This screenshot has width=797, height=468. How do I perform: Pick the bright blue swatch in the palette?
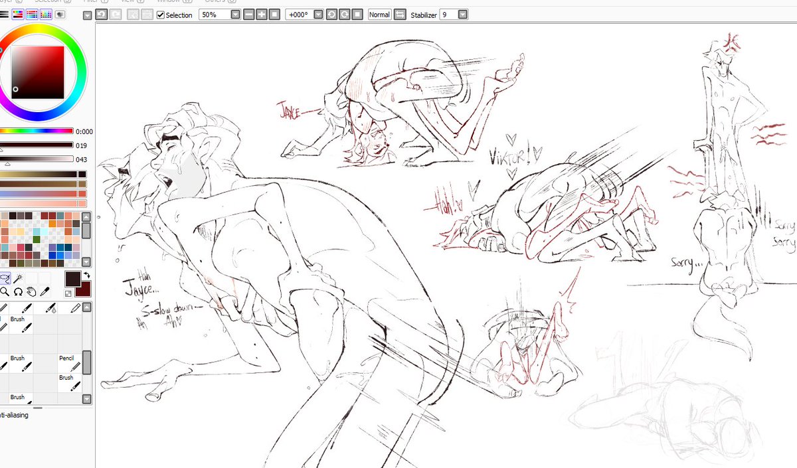(61, 255)
